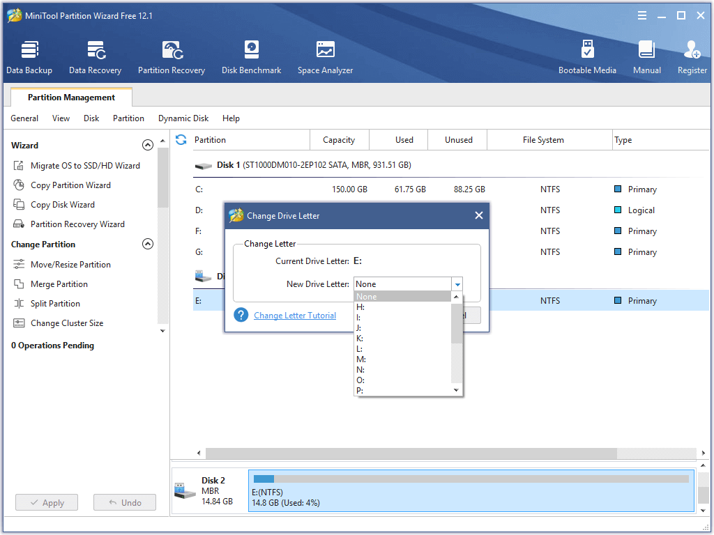Open the Dynamic Disk menu
The image size is (714, 535).
coord(183,118)
